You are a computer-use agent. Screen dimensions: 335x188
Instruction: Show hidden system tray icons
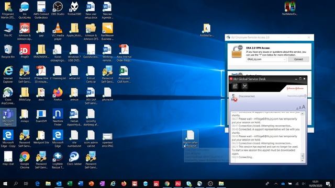click(x=276, y=183)
